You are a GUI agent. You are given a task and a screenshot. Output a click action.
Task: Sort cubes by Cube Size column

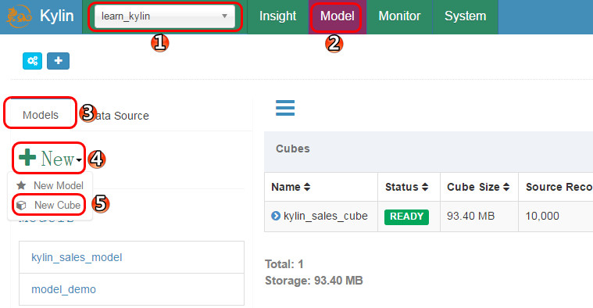[x=478, y=187]
